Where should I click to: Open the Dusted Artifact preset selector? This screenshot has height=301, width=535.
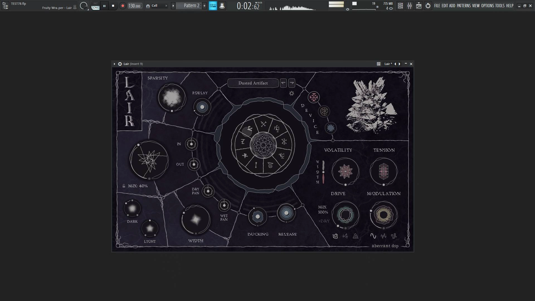click(x=253, y=83)
